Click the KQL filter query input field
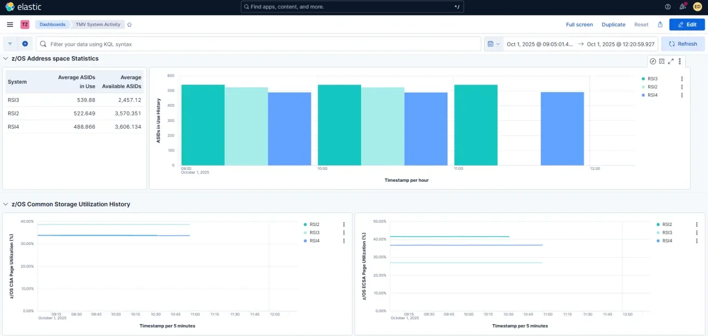The image size is (708, 336). point(259,44)
